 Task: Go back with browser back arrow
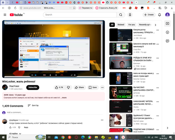tap(3, 8)
